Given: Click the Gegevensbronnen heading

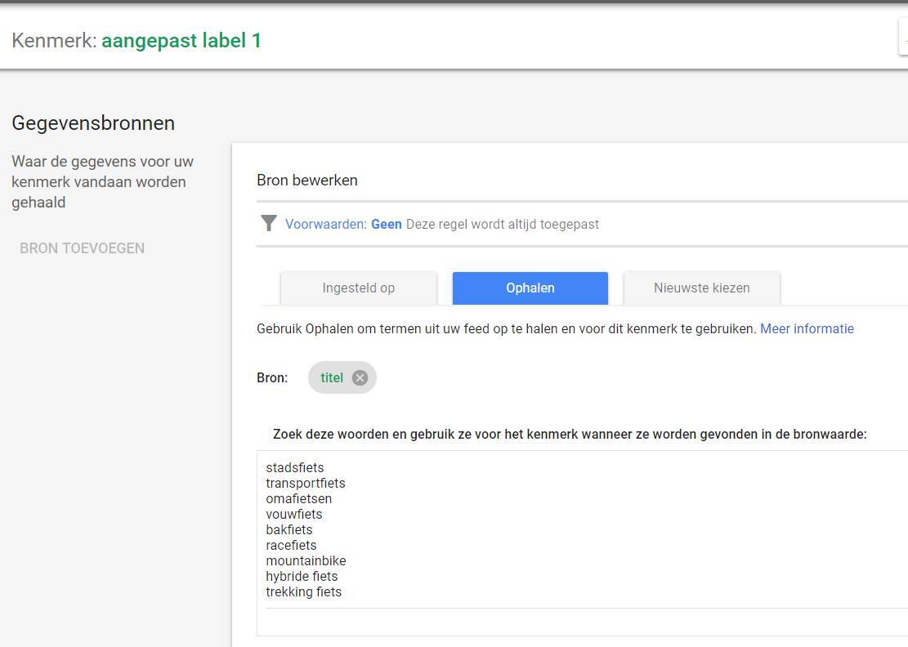Looking at the screenshot, I should (93, 123).
